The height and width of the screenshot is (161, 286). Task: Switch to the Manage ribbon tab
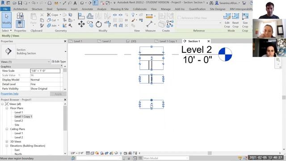[166, 9]
